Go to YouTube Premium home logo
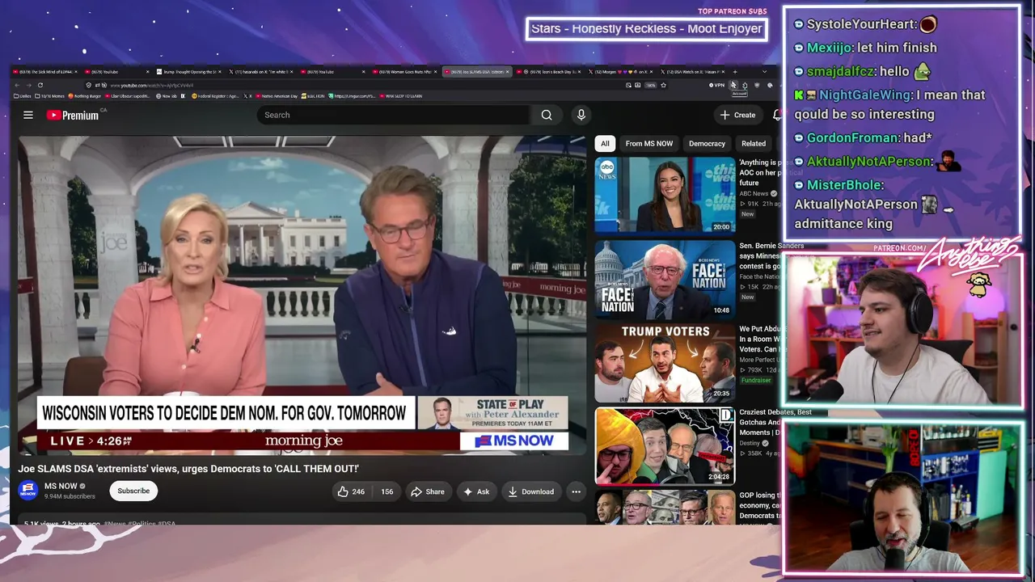Viewport: 1035px width, 582px height. point(73,115)
